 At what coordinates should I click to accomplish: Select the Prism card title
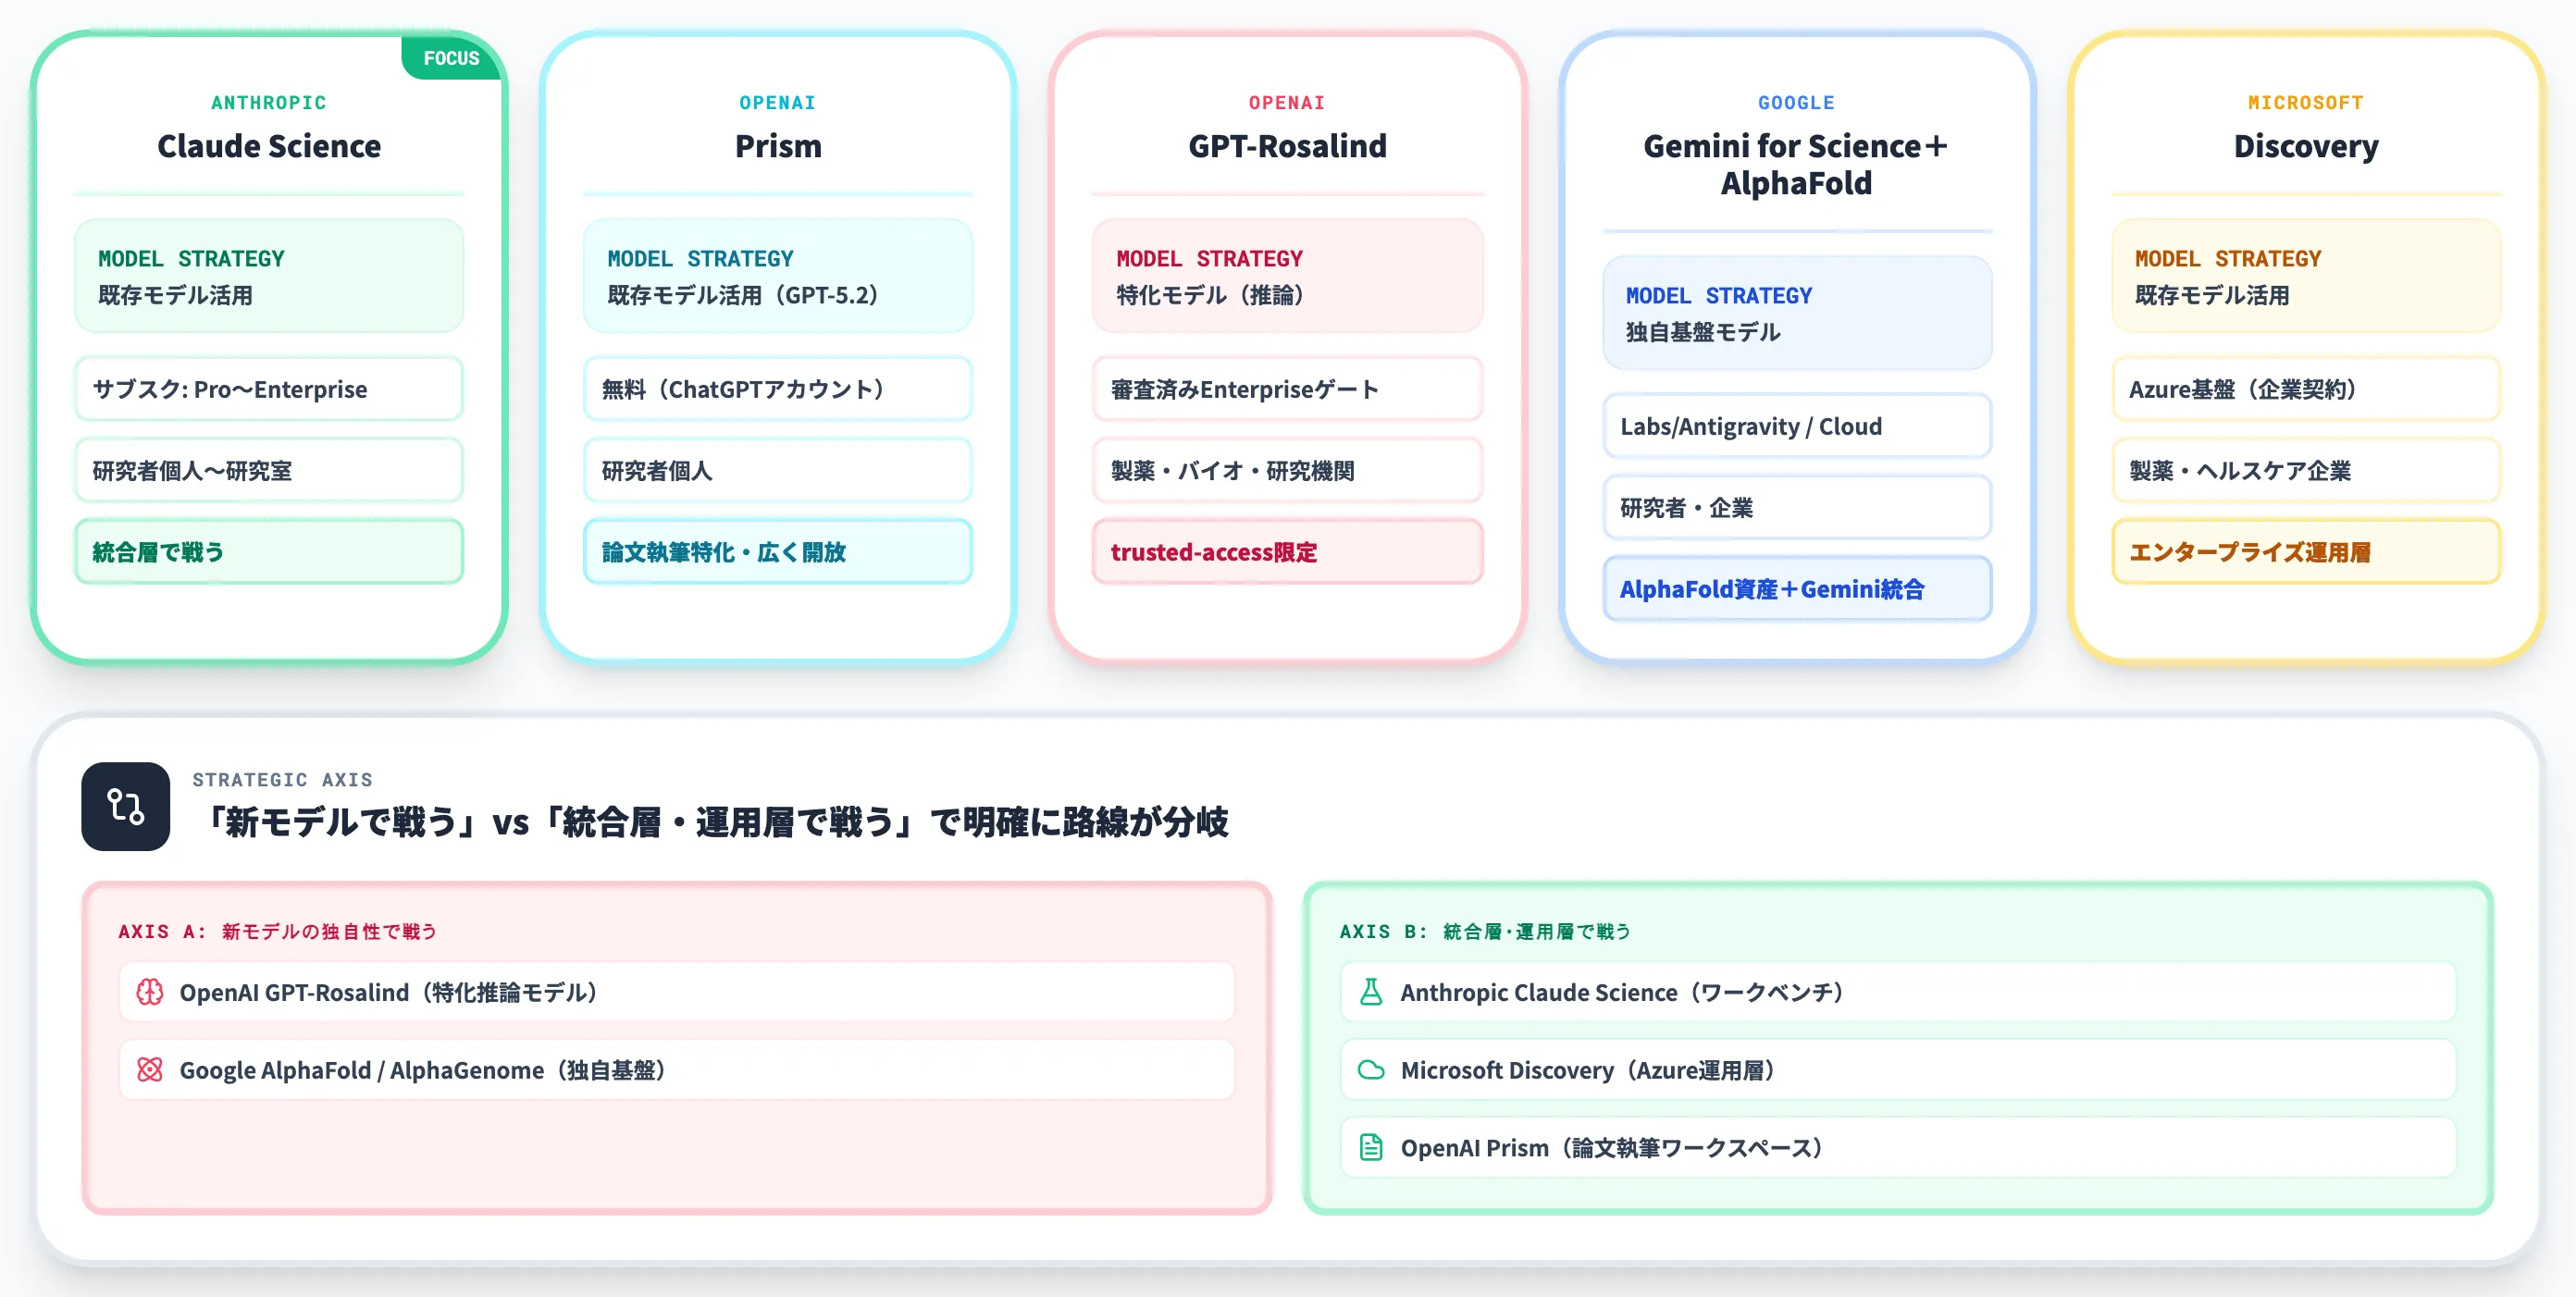(778, 146)
